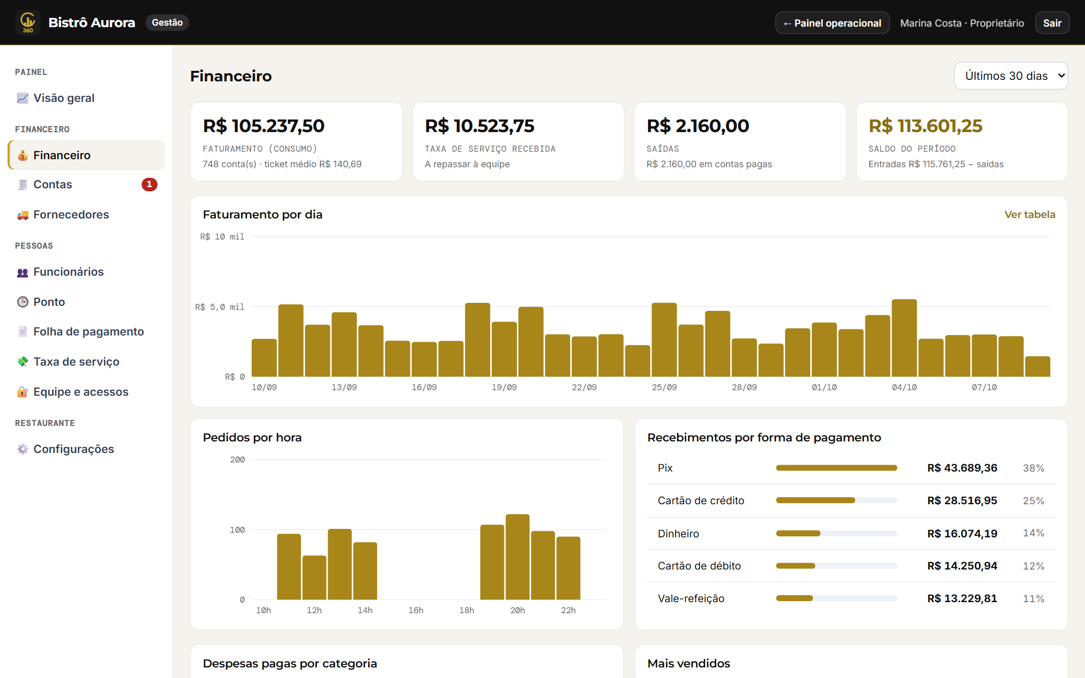
Task: Click the 748 conta(s) ticket médio text
Action: [282, 164]
